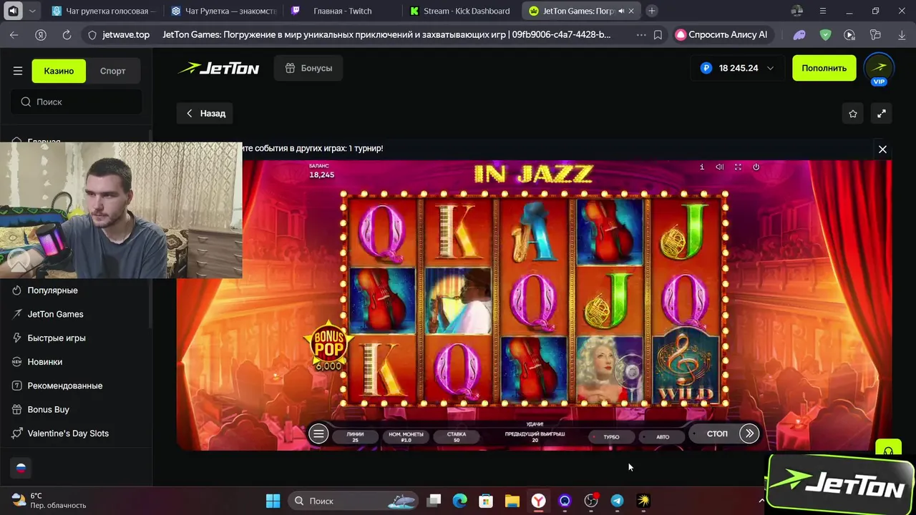This screenshot has height=515, width=916.
Task: Click the jetwave.top address bar
Action: coord(126,34)
